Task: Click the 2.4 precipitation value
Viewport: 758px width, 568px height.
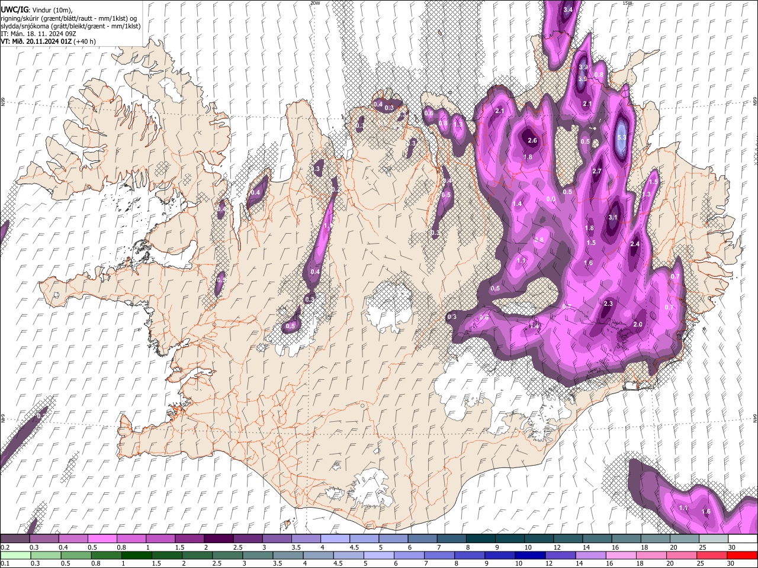Action: click(x=635, y=244)
